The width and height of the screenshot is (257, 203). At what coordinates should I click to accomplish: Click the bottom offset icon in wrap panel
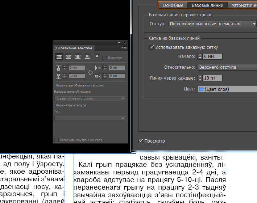pyautogui.click(x=58, y=76)
